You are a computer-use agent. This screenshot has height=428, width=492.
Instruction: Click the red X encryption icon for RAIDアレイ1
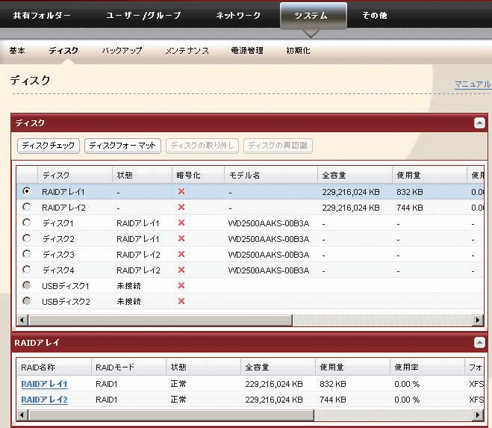[181, 192]
